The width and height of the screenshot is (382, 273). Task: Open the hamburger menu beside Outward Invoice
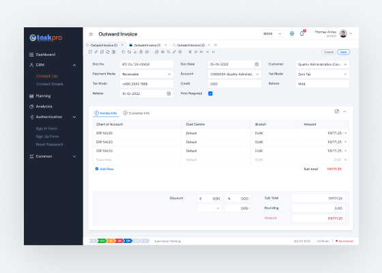point(91,34)
